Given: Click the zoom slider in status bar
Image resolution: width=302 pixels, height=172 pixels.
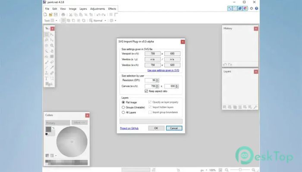Looking at the screenshot, I should pyautogui.click(x=240, y=170).
